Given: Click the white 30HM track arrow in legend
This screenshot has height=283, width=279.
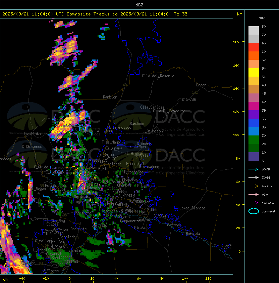Looking at the screenshot, I should (x=254, y=177).
